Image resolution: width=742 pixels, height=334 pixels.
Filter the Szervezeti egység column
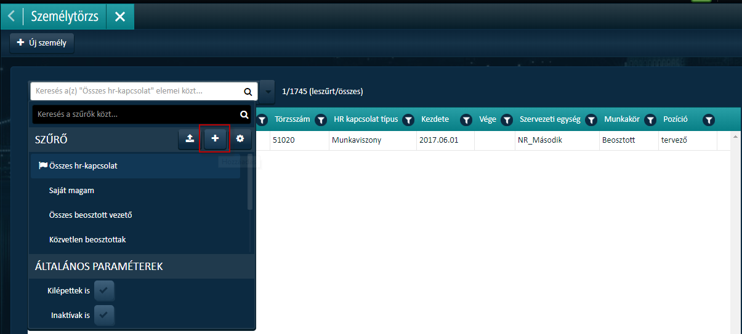[591, 120]
